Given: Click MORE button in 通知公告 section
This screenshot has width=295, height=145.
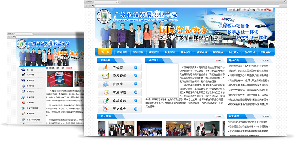Looking at the screenshot, I should point(266,61).
